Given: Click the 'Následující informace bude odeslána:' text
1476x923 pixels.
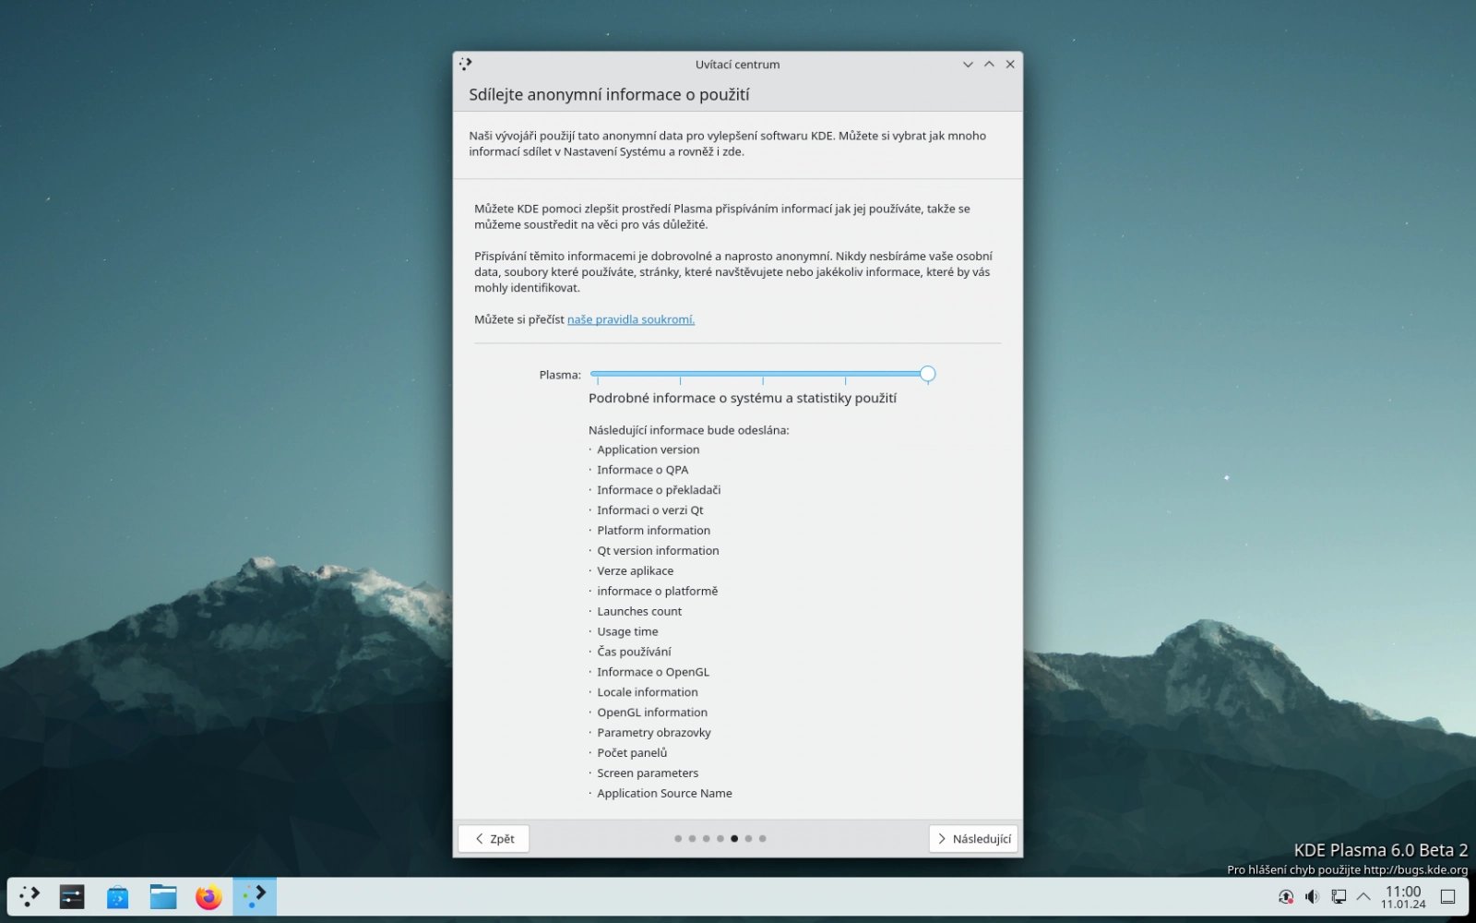Looking at the screenshot, I should (689, 430).
